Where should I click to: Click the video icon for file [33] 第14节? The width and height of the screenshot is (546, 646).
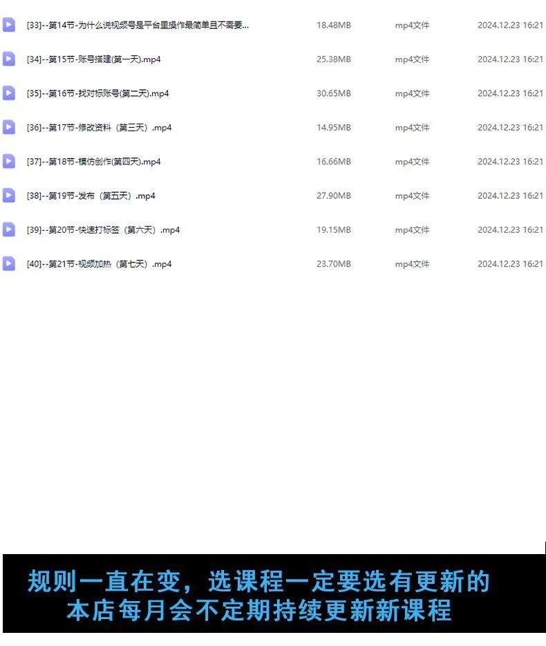(9, 25)
